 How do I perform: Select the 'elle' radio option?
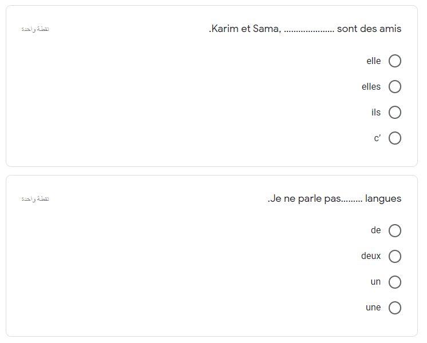coord(394,61)
